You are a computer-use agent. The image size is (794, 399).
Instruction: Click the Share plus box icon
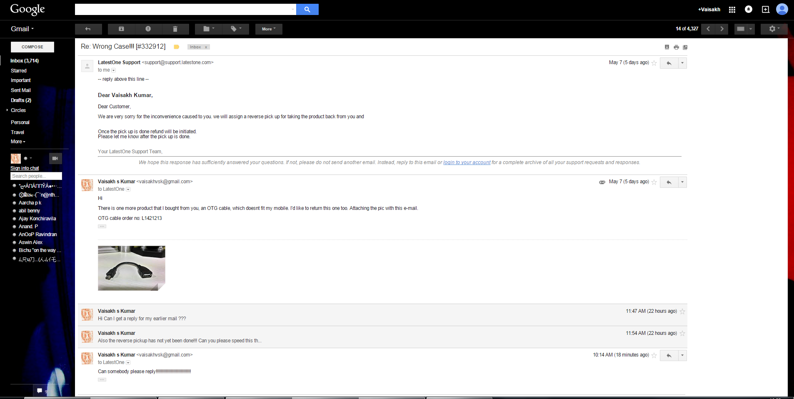coord(766,9)
